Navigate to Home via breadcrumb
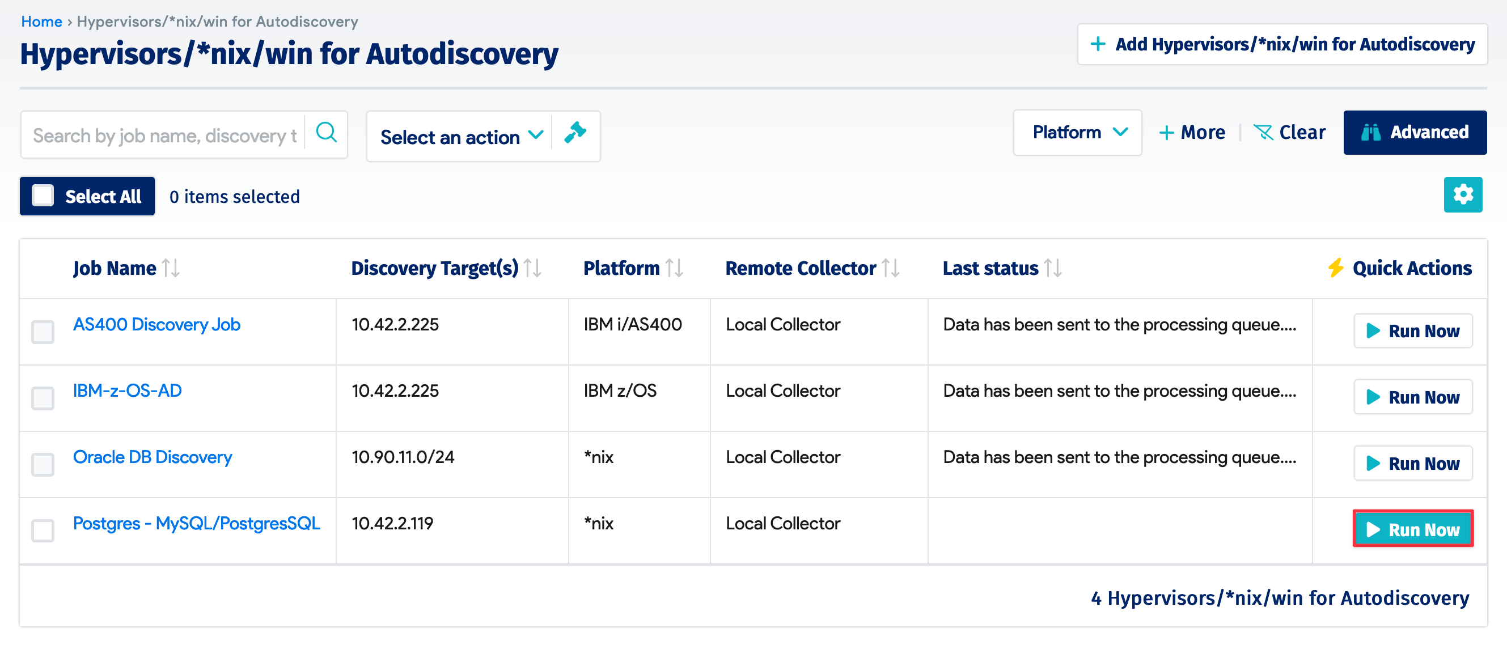The image size is (1507, 645). [x=41, y=21]
